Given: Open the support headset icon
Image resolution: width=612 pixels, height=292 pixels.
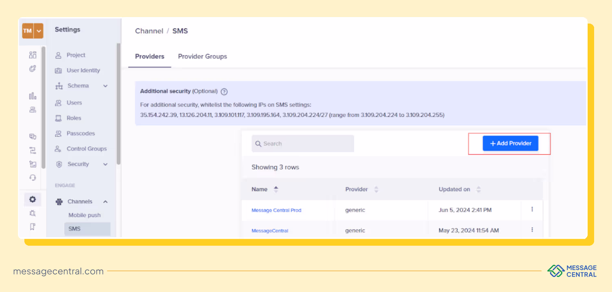Looking at the screenshot, I should point(33,178).
